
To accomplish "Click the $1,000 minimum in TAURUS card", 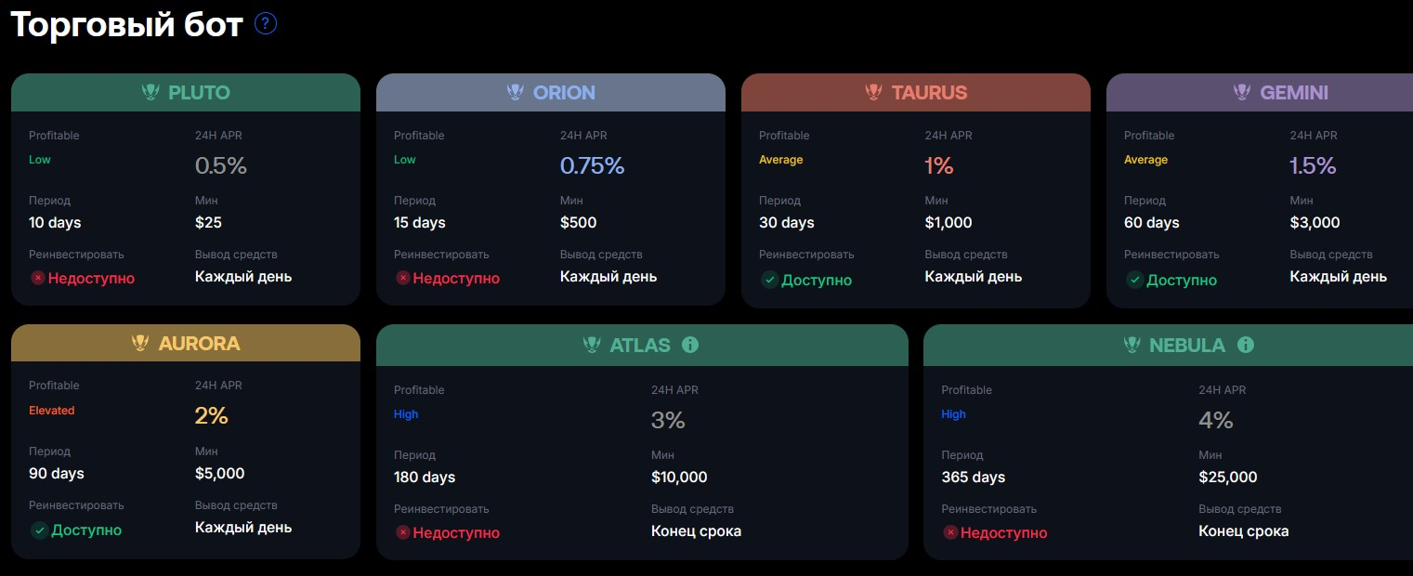I will point(949,222).
